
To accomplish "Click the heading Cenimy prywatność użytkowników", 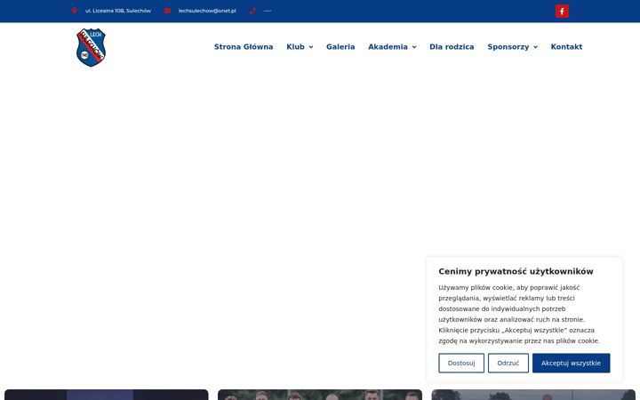I will coord(516,271).
